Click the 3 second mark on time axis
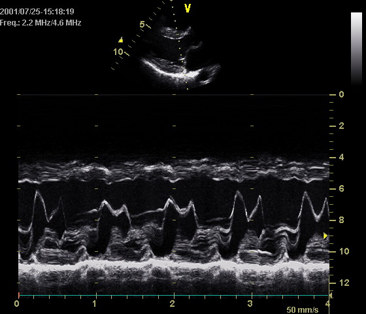 pos(250,304)
